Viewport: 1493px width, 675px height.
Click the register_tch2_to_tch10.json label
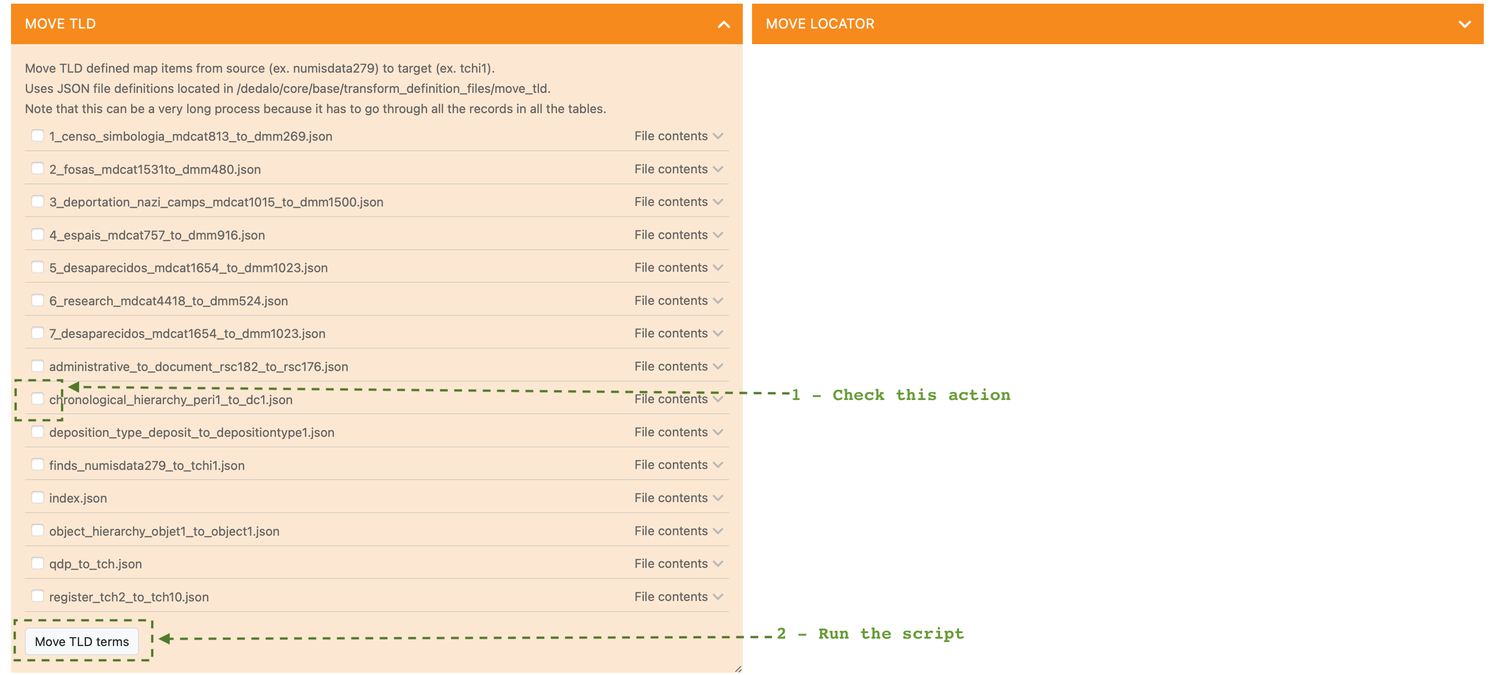pos(129,597)
